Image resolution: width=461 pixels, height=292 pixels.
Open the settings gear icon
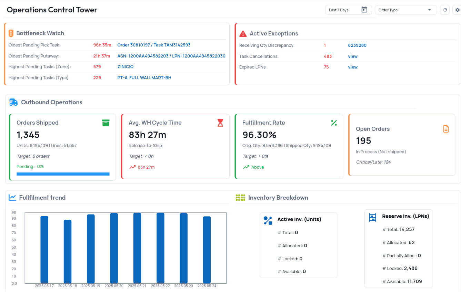(x=457, y=10)
